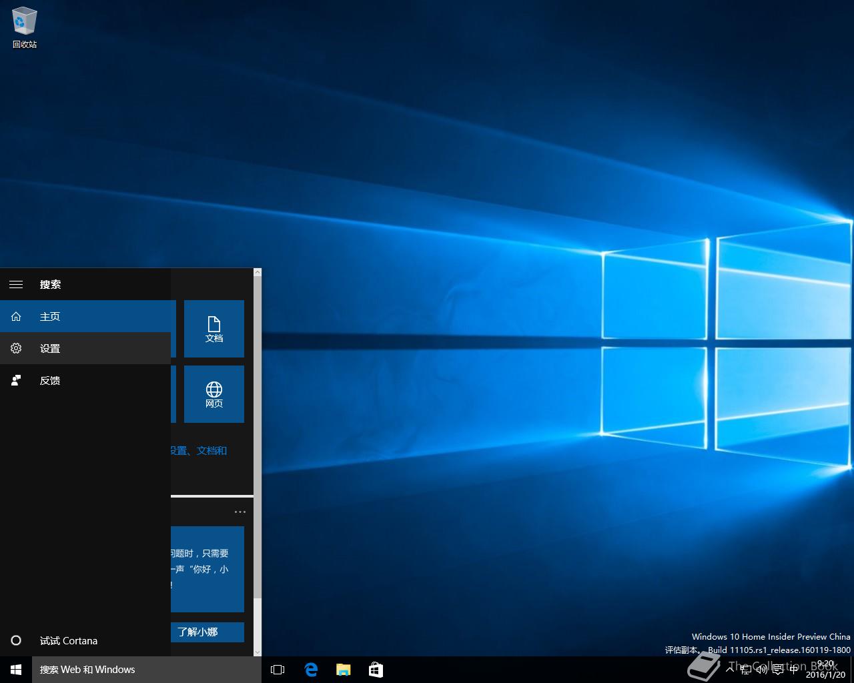
Task: Open the 网页 (Web) search tile
Action: [x=213, y=394]
